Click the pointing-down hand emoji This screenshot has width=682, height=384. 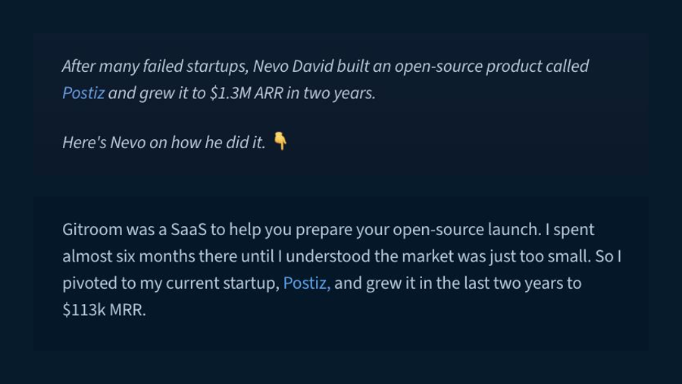tap(280, 141)
